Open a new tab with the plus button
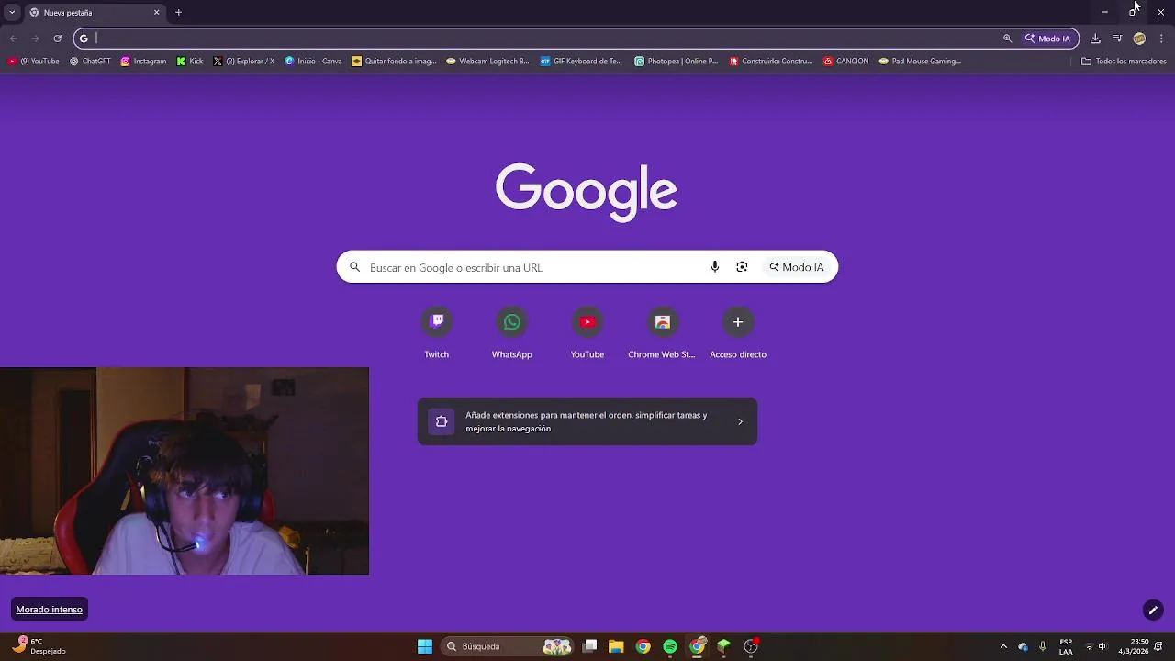This screenshot has width=1175, height=661. coord(178,13)
